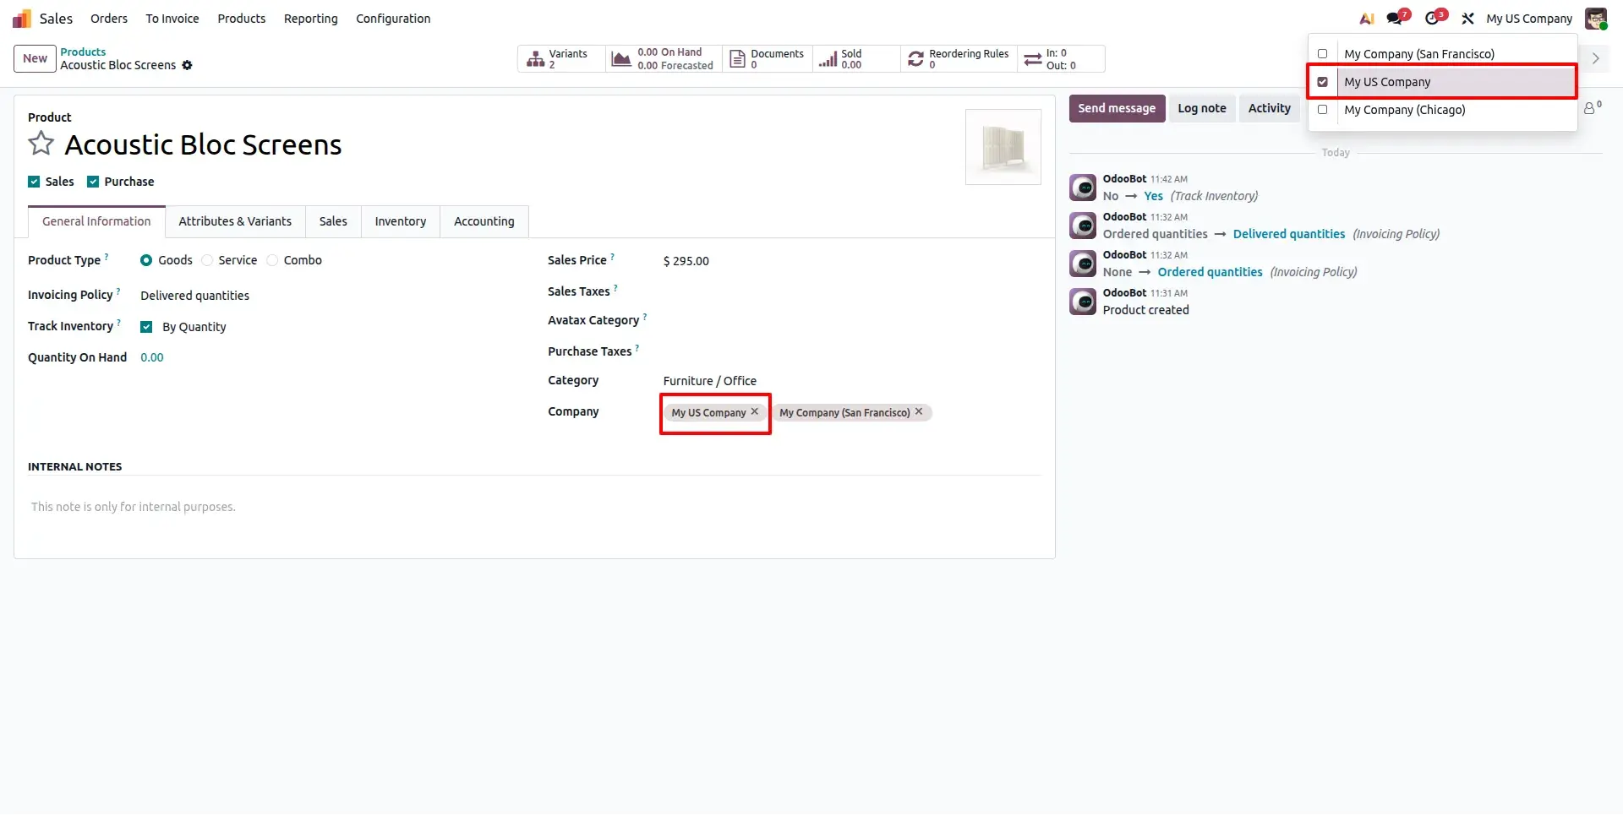Switch to the Sales tab

[333, 221]
